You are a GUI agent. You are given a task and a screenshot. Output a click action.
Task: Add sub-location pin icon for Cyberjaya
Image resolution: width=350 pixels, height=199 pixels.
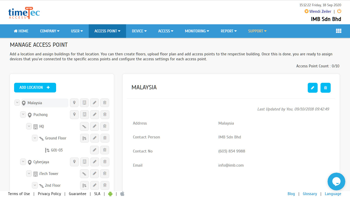point(74,162)
